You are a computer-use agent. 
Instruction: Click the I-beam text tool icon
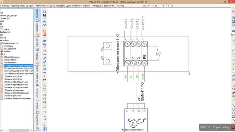(44, 80)
